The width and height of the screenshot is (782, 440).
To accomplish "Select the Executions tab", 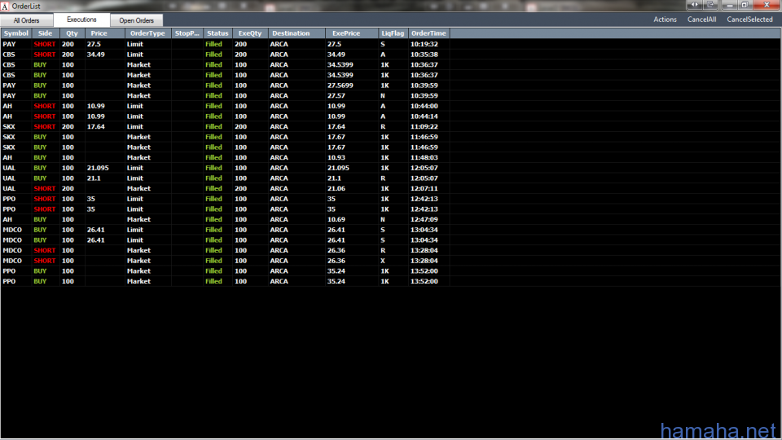I will click(81, 19).
